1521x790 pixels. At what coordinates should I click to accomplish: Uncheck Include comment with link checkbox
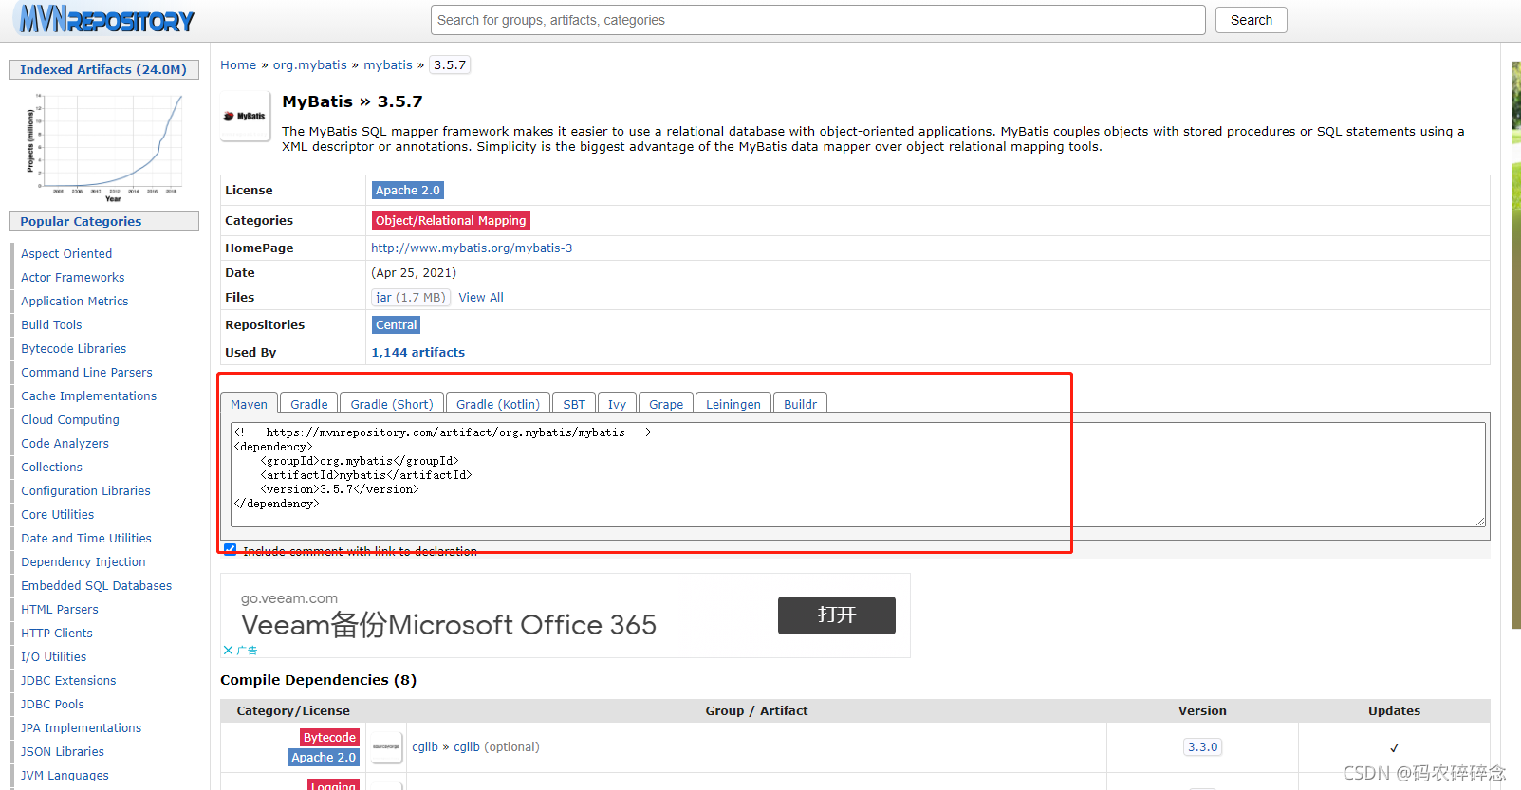[230, 550]
